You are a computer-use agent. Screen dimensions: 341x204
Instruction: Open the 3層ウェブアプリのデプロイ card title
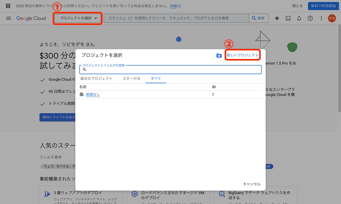[x=78, y=193]
